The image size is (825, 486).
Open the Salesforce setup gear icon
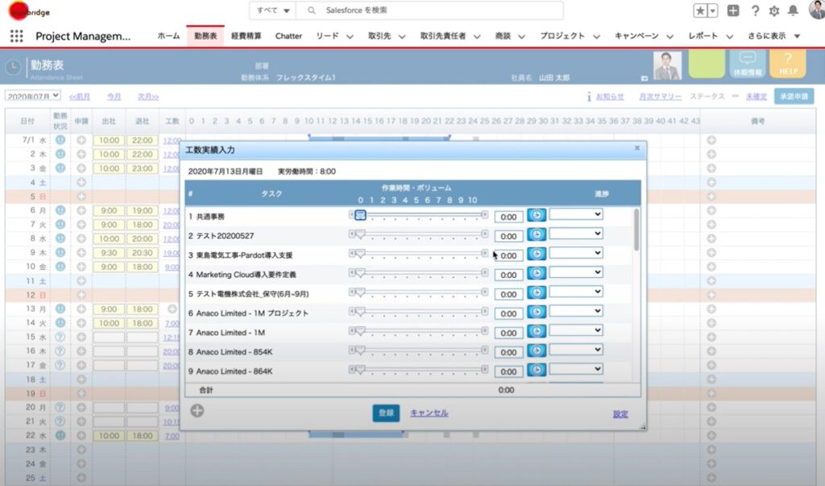tap(773, 10)
